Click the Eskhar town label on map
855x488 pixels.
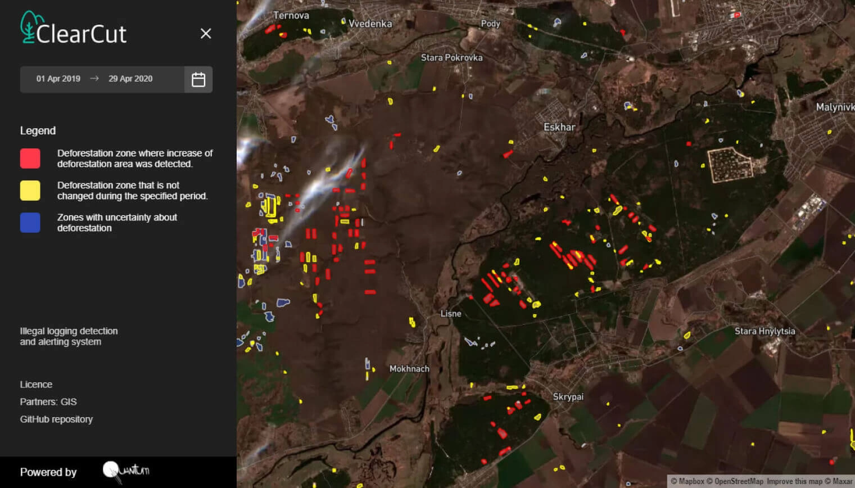559,127
